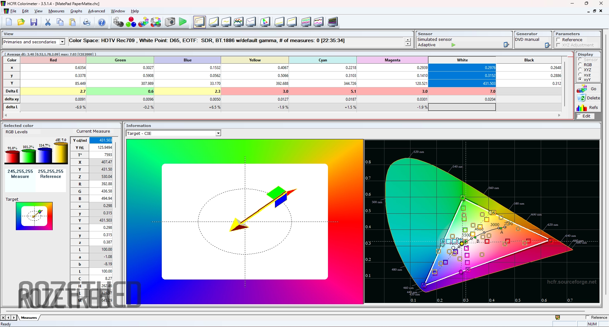Open the Measures menu

[x=56, y=11]
